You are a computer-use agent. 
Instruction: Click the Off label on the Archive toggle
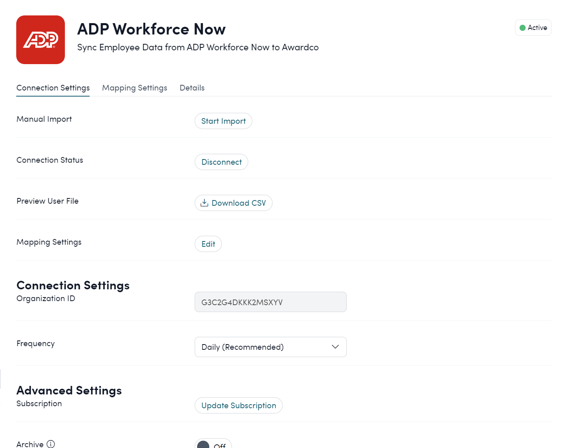(x=219, y=446)
